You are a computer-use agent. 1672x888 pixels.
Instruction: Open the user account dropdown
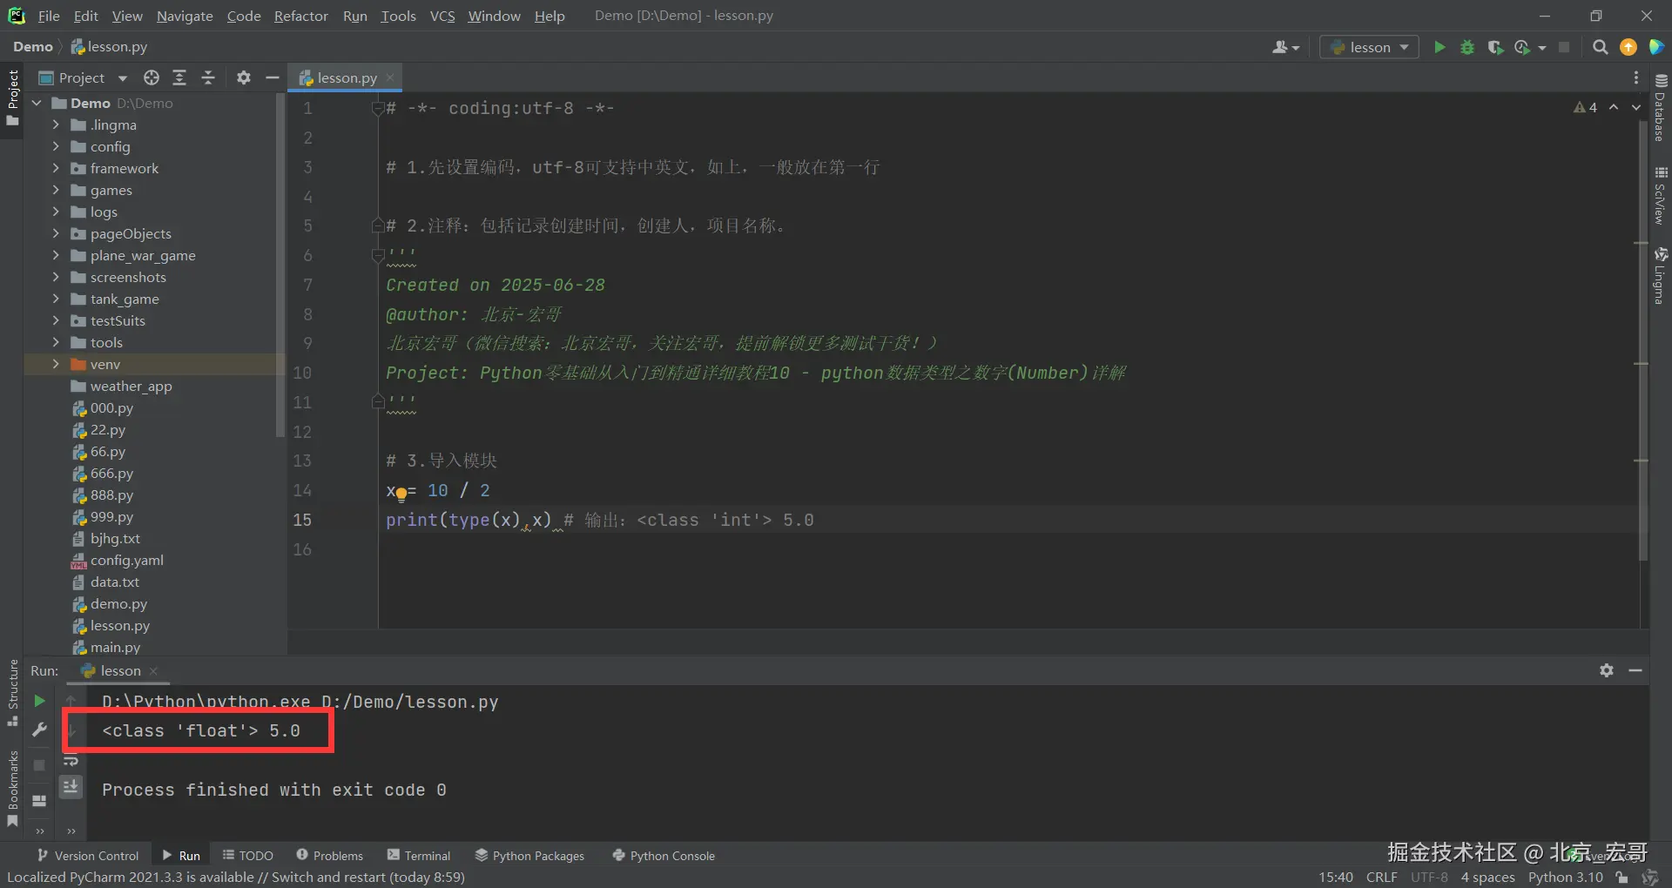coord(1285,47)
